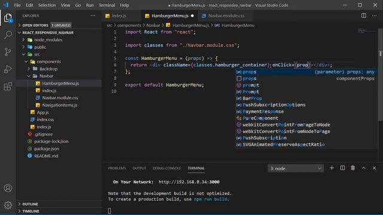Select the HamburgerMenu.js editor tab

tap(169, 16)
